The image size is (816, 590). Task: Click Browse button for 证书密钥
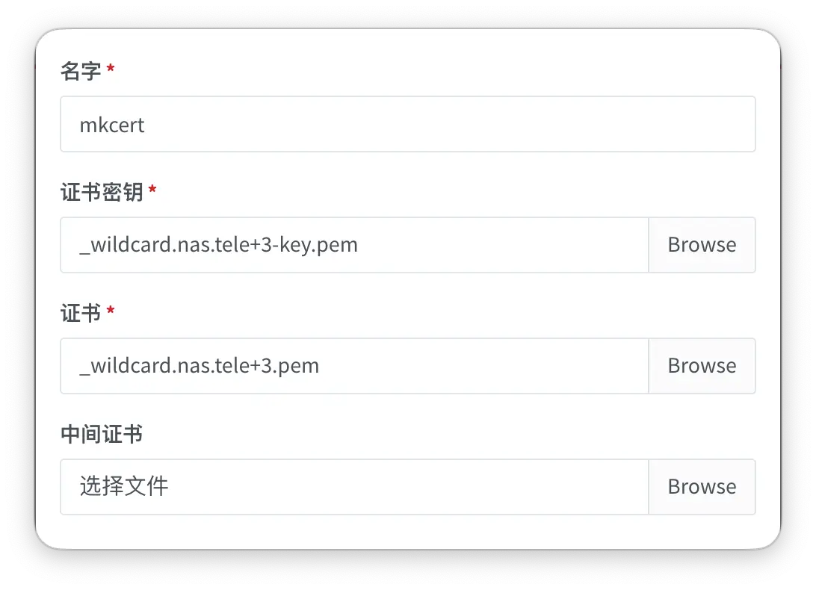click(x=702, y=245)
